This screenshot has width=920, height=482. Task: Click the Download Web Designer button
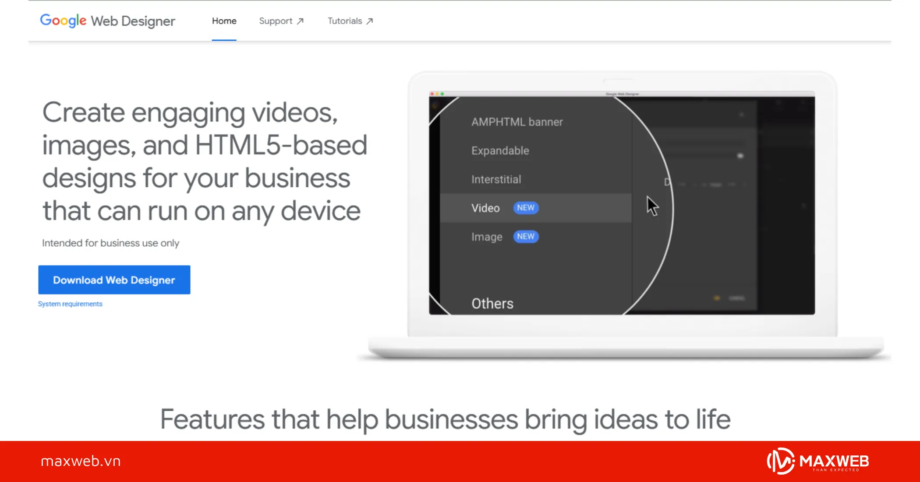click(x=114, y=280)
